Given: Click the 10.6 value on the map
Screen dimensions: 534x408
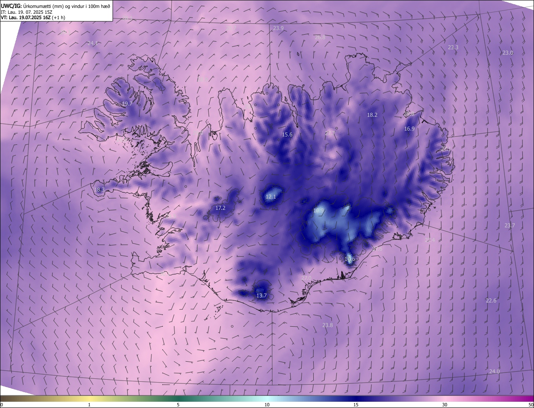Looking at the screenshot, I should tap(350, 259).
